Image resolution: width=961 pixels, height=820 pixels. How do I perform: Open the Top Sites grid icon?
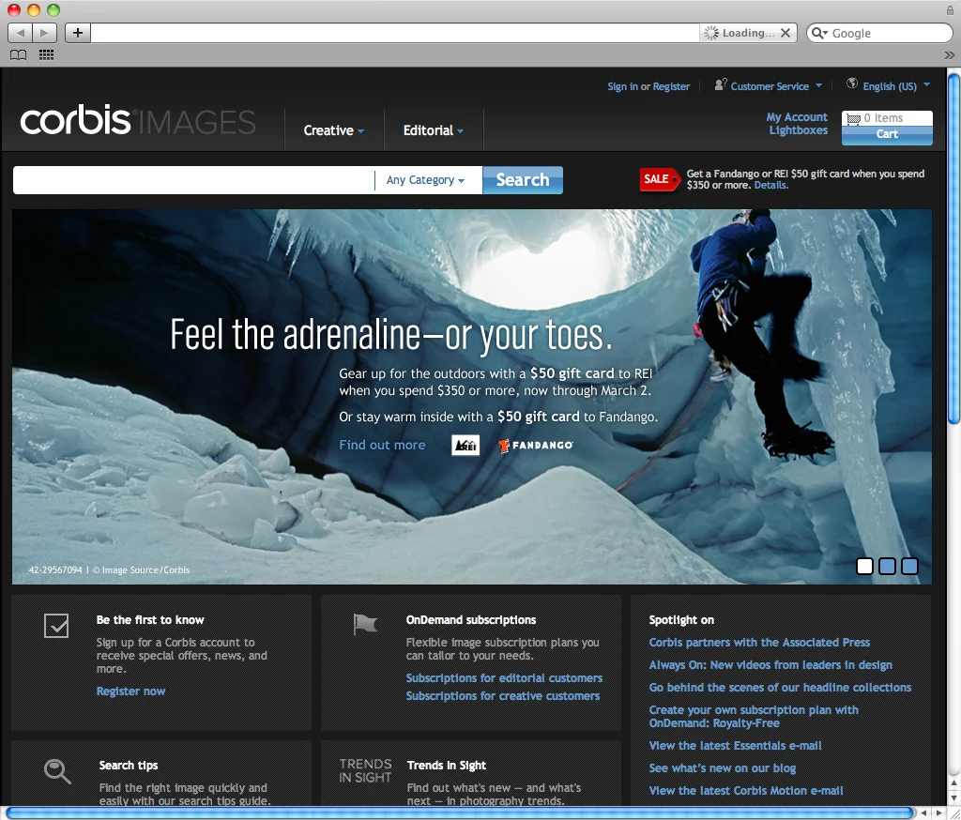tap(47, 55)
